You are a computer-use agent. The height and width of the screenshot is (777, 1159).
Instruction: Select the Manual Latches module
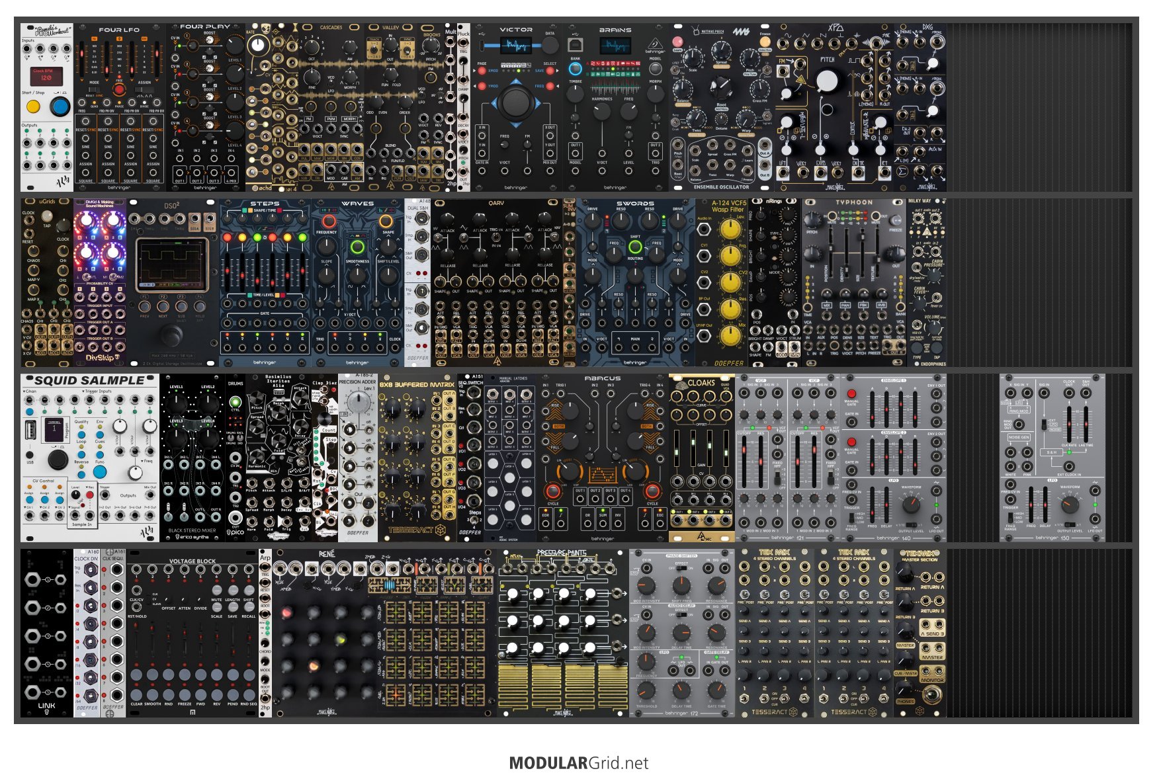[510, 458]
